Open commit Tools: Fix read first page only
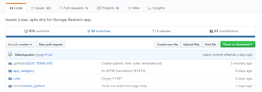Viewport: 262px width, 92px height. tap(124, 86)
